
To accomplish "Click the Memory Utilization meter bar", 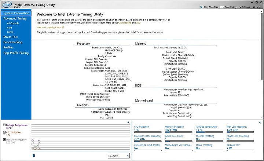I will tap(179, 132).
